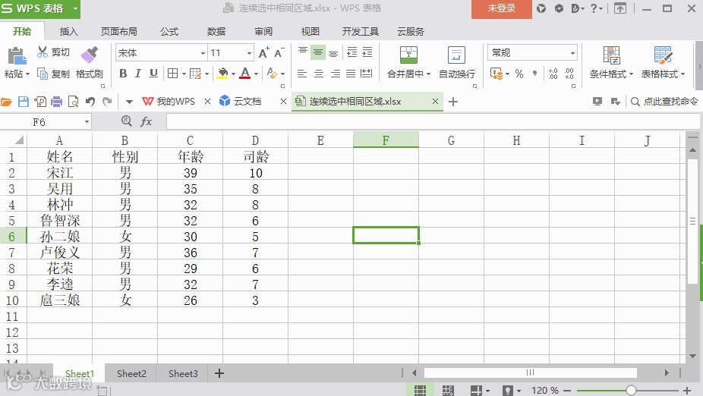
Task: Redo the last undone action
Action: [x=107, y=102]
